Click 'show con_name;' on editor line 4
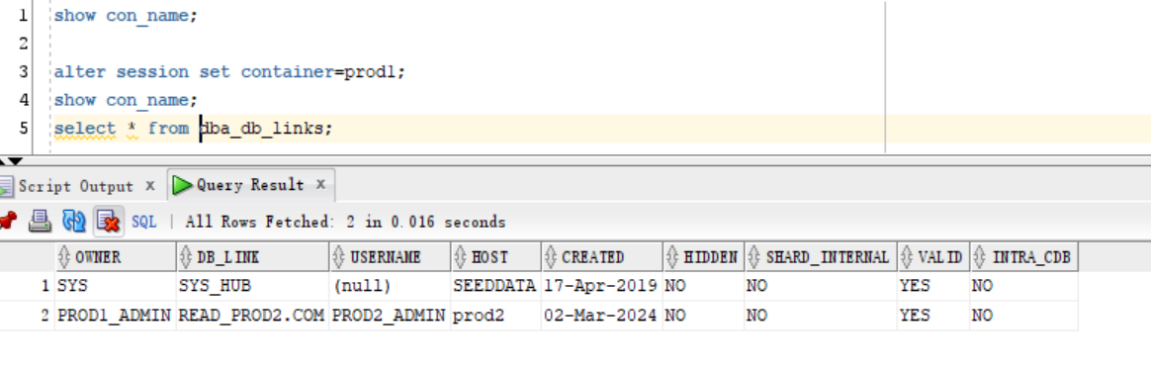The width and height of the screenshot is (1151, 374). [x=126, y=100]
